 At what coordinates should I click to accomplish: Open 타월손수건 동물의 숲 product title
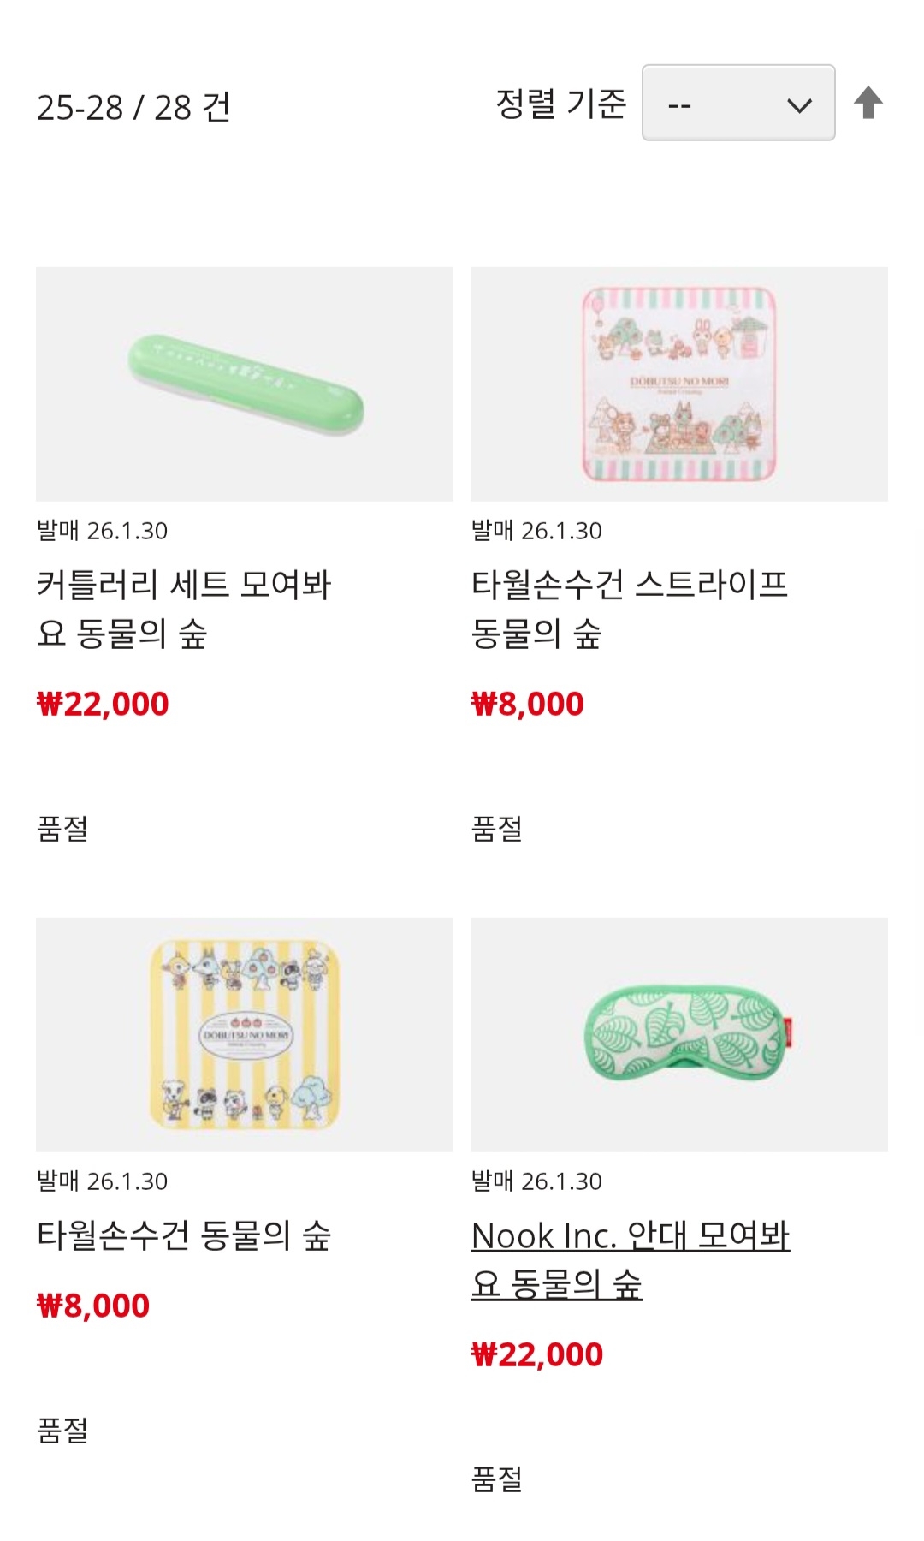[183, 1235]
